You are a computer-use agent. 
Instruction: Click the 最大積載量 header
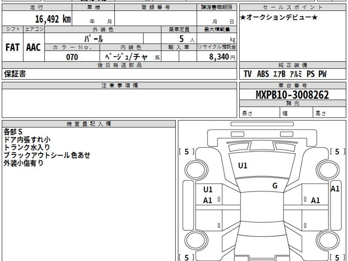pyautogui.click(x=217, y=29)
